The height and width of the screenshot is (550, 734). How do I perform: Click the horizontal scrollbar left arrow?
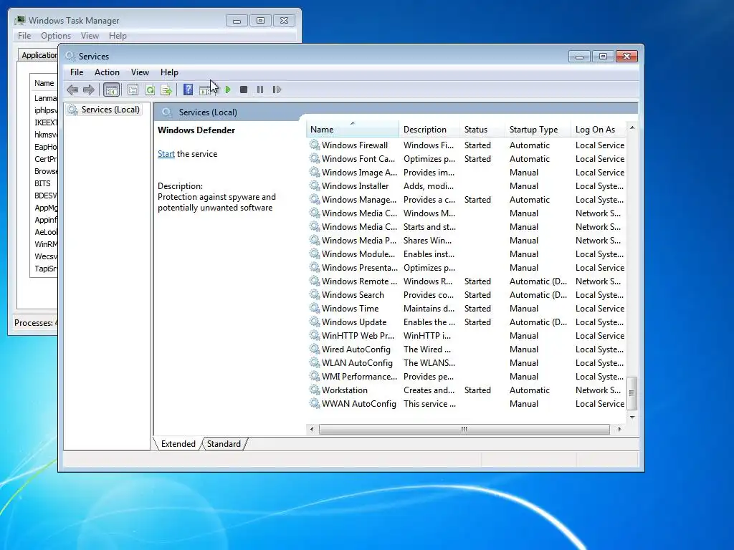[313, 429]
